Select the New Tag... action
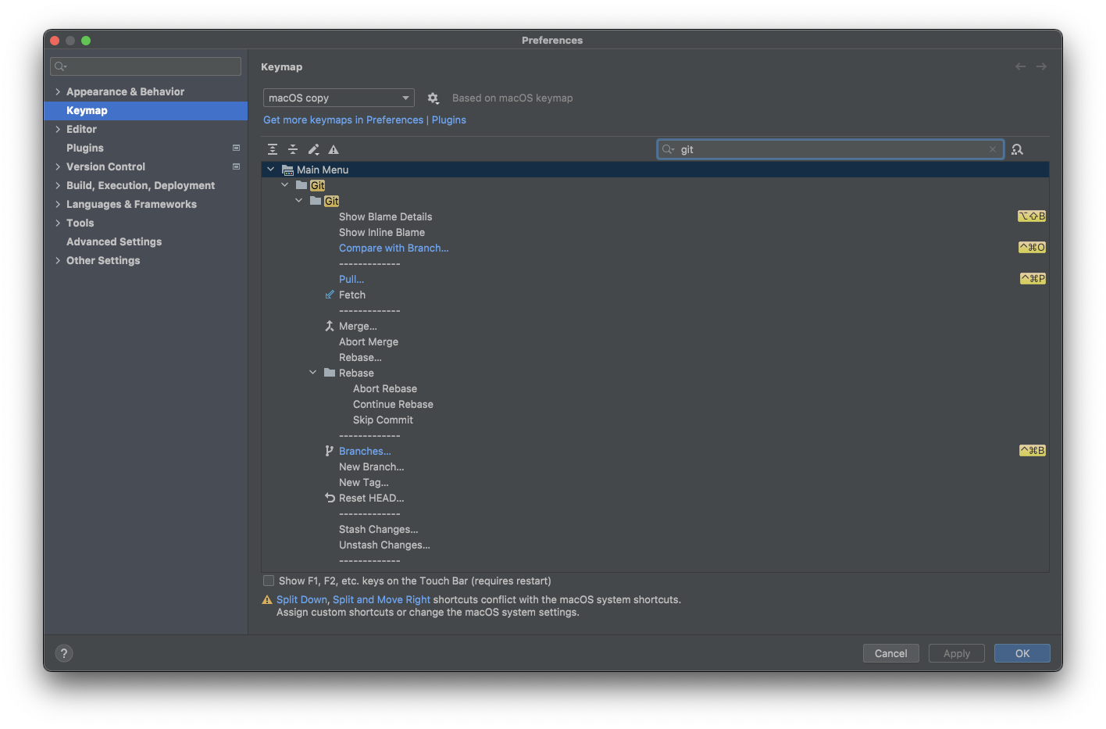The height and width of the screenshot is (729, 1106). [364, 482]
